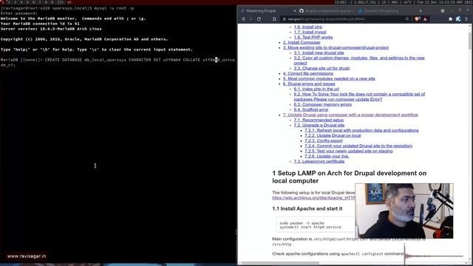Jump to 5. Most common modules section
473x266 pixels.
329,78
